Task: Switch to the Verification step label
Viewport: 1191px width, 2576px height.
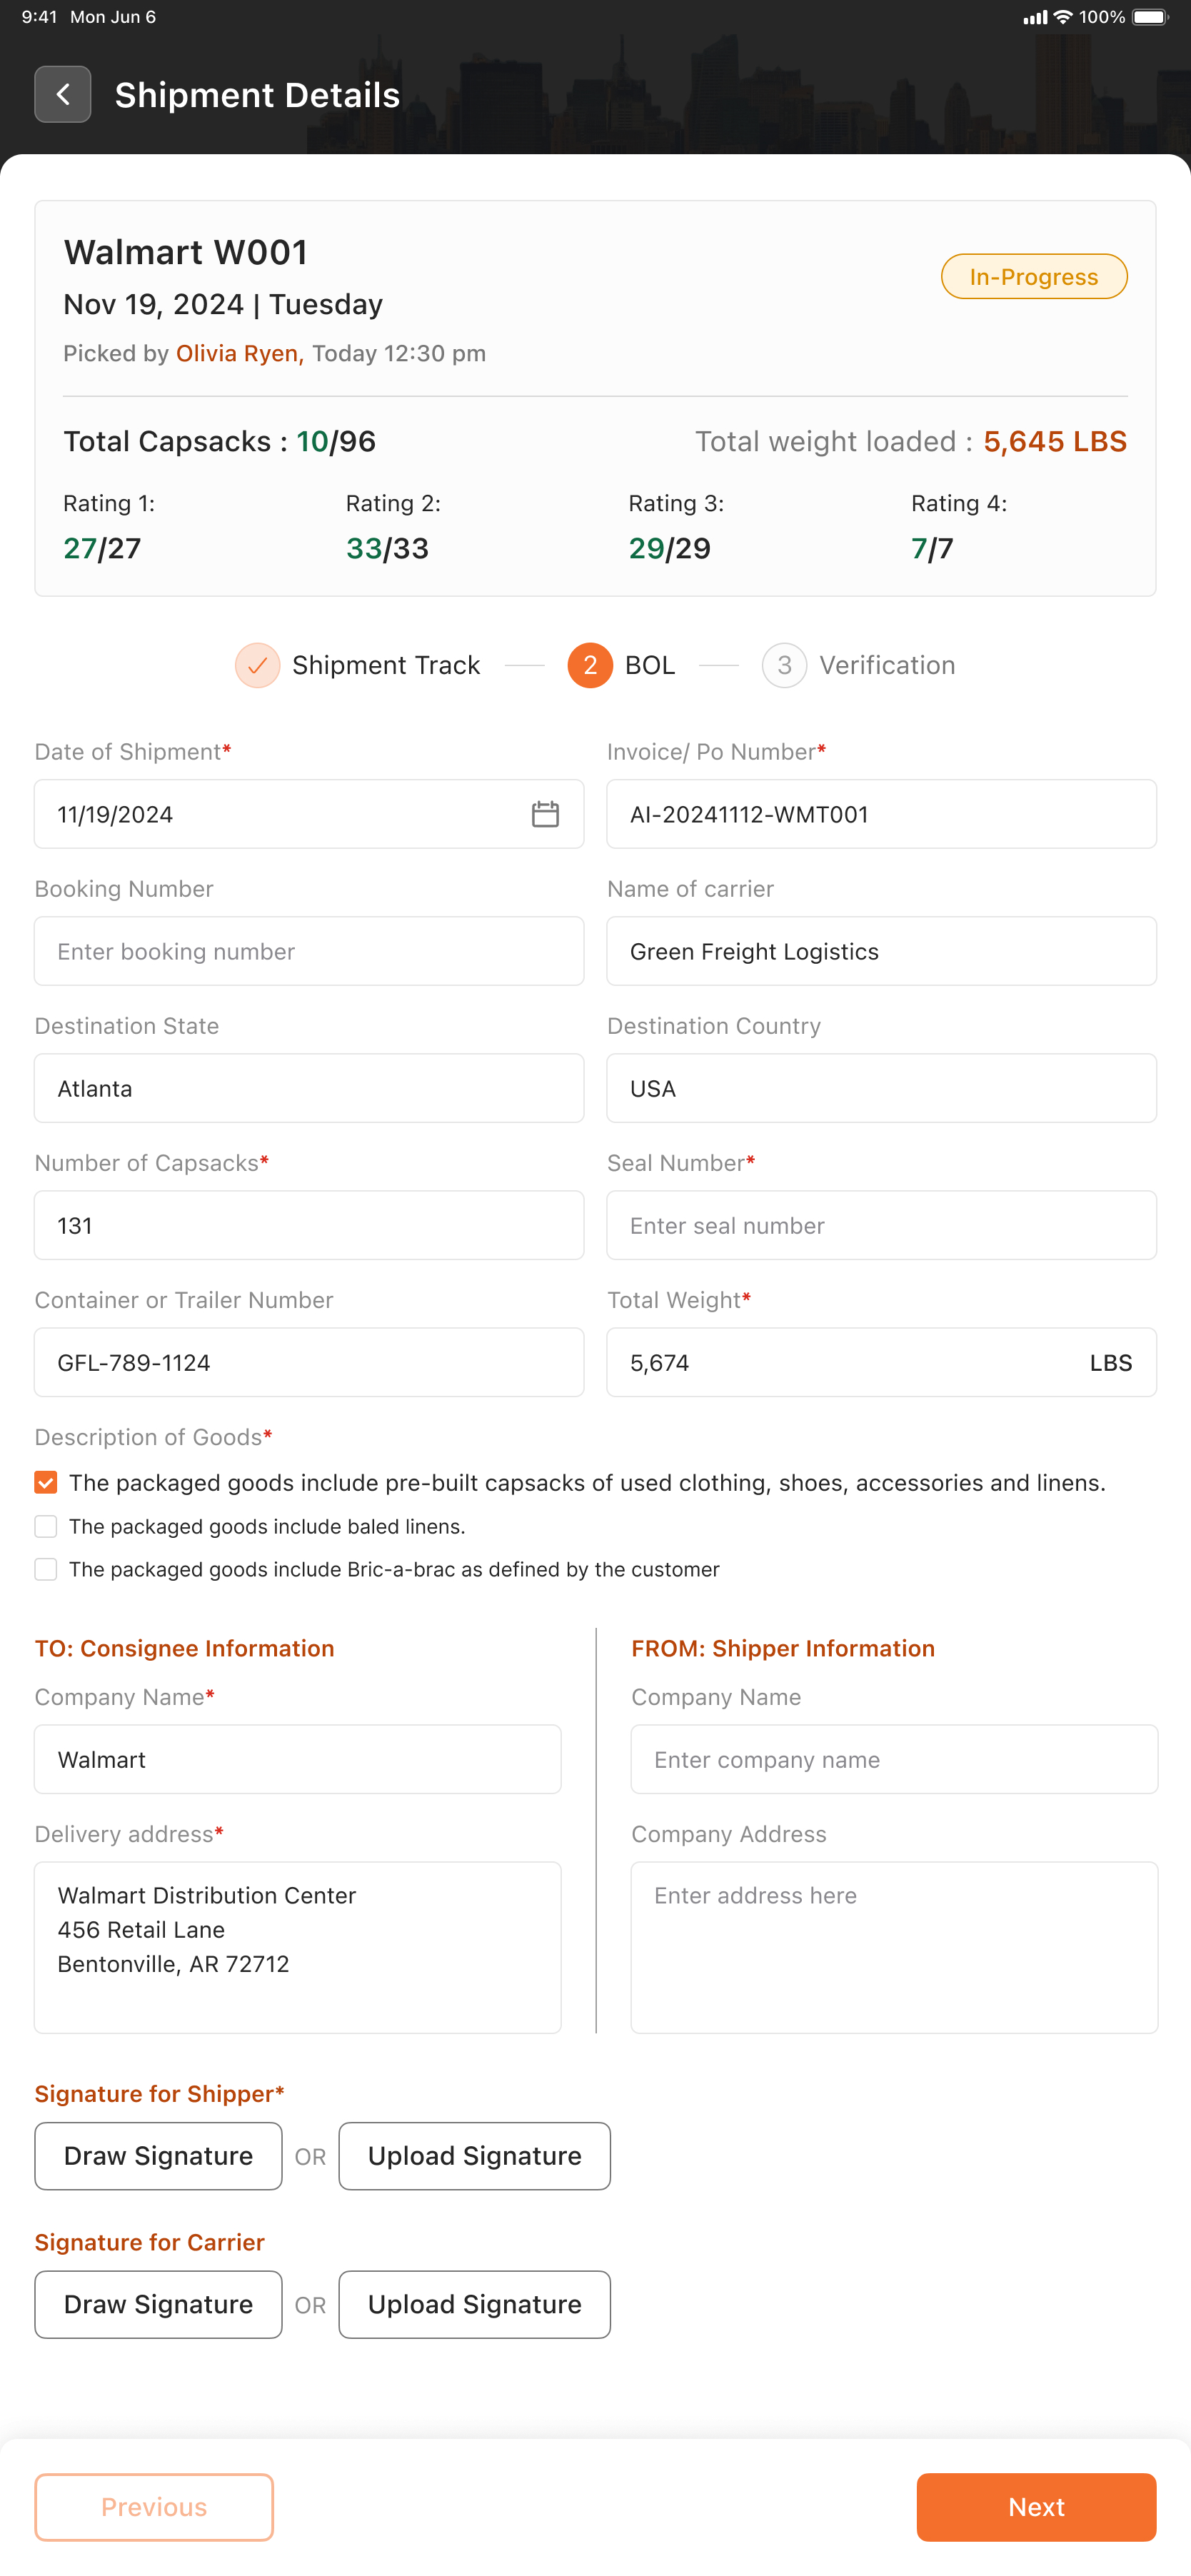Action: pyautogui.click(x=887, y=666)
